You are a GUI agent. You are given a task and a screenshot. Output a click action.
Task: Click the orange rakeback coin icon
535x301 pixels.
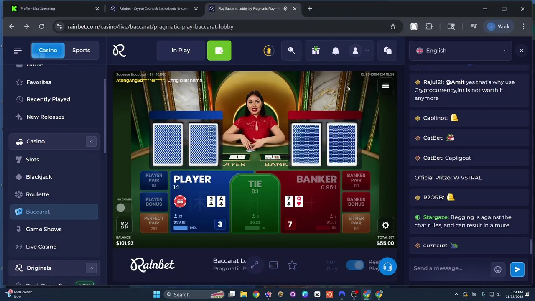[x=268, y=51]
